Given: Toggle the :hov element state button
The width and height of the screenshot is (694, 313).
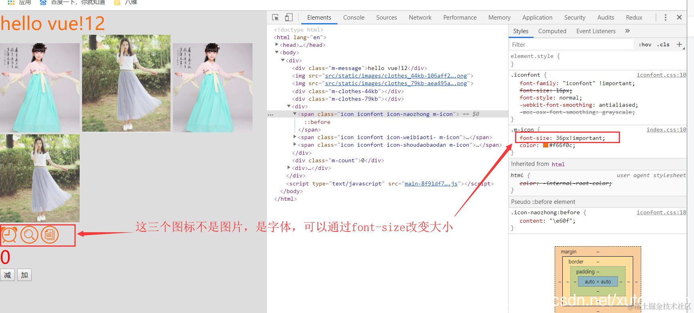Looking at the screenshot, I should (x=645, y=45).
